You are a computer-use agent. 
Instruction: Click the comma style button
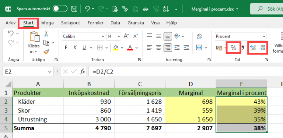tap(243, 48)
